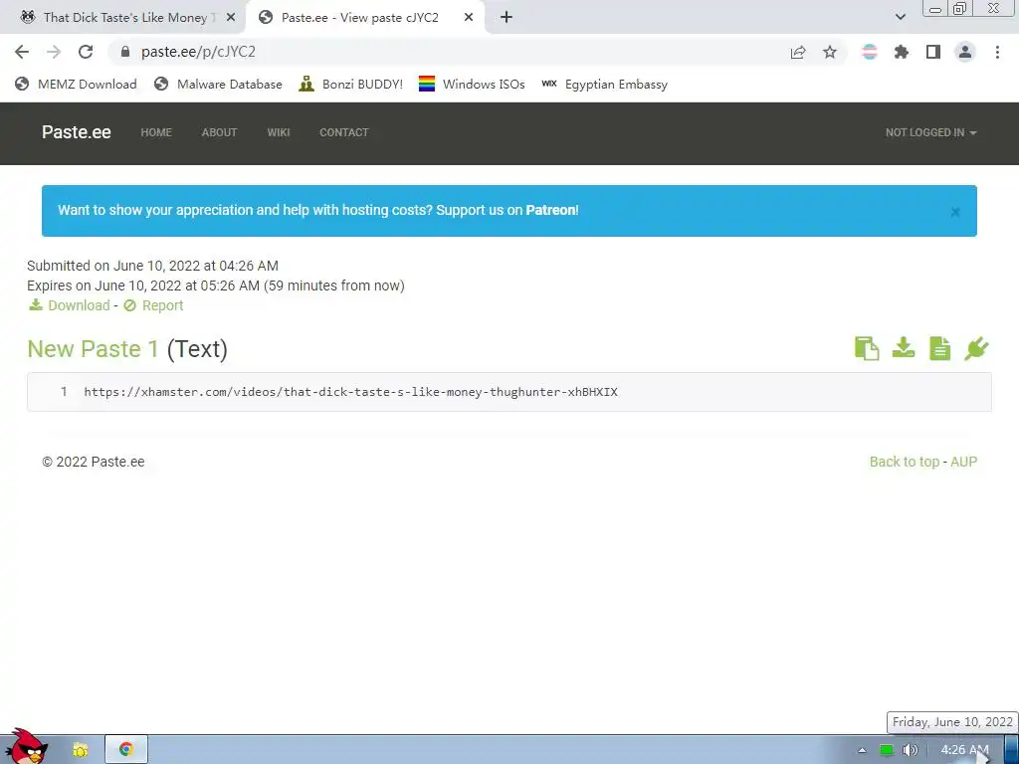The width and height of the screenshot is (1019, 764).
Task: Open the Extensions puzzle icon
Action: click(902, 52)
